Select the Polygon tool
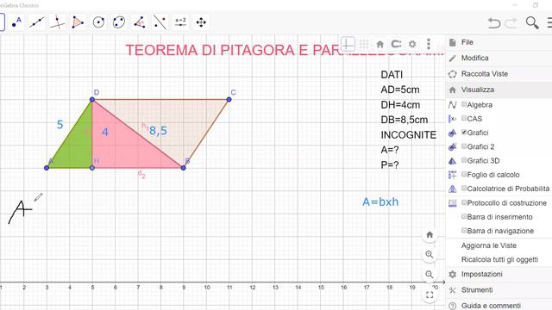 (x=78, y=22)
